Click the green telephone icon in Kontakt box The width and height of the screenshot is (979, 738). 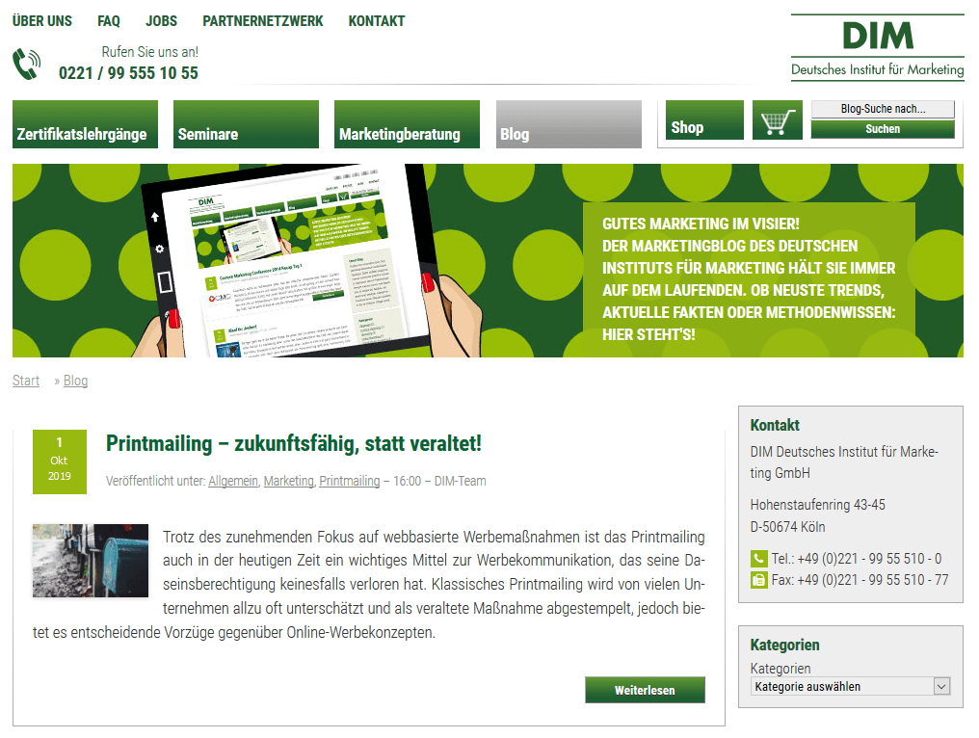758,559
